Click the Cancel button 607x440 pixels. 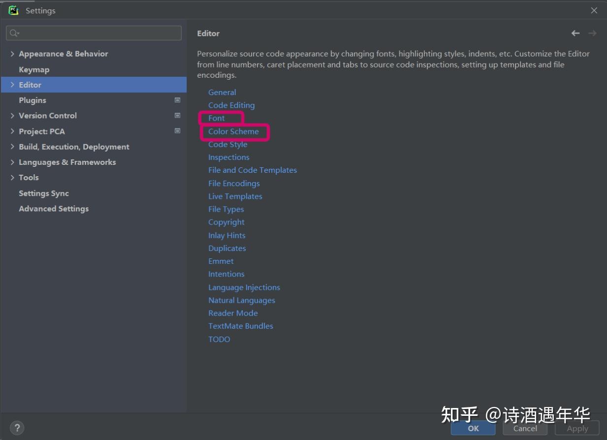coord(525,428)
